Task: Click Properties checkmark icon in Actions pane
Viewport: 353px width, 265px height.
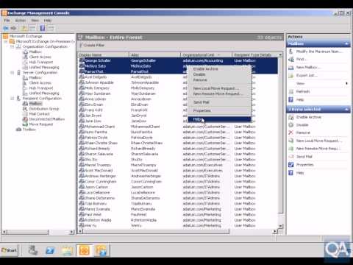Action: pyautogui.click(x=291, y=165)
